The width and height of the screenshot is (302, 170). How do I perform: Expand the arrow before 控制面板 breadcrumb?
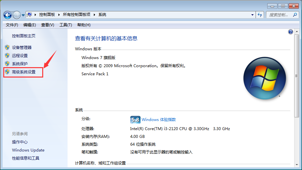35,15
